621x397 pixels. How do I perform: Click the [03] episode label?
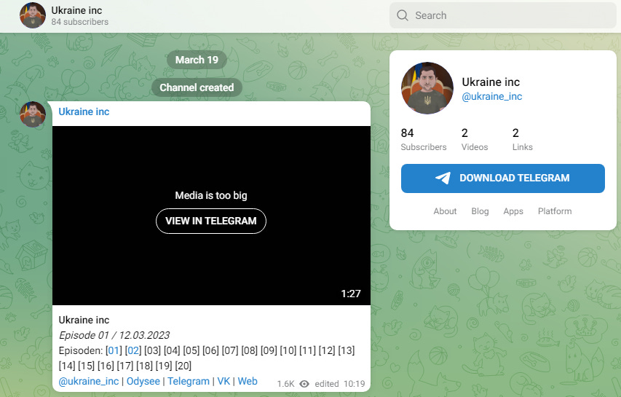(x=152, y=350)
